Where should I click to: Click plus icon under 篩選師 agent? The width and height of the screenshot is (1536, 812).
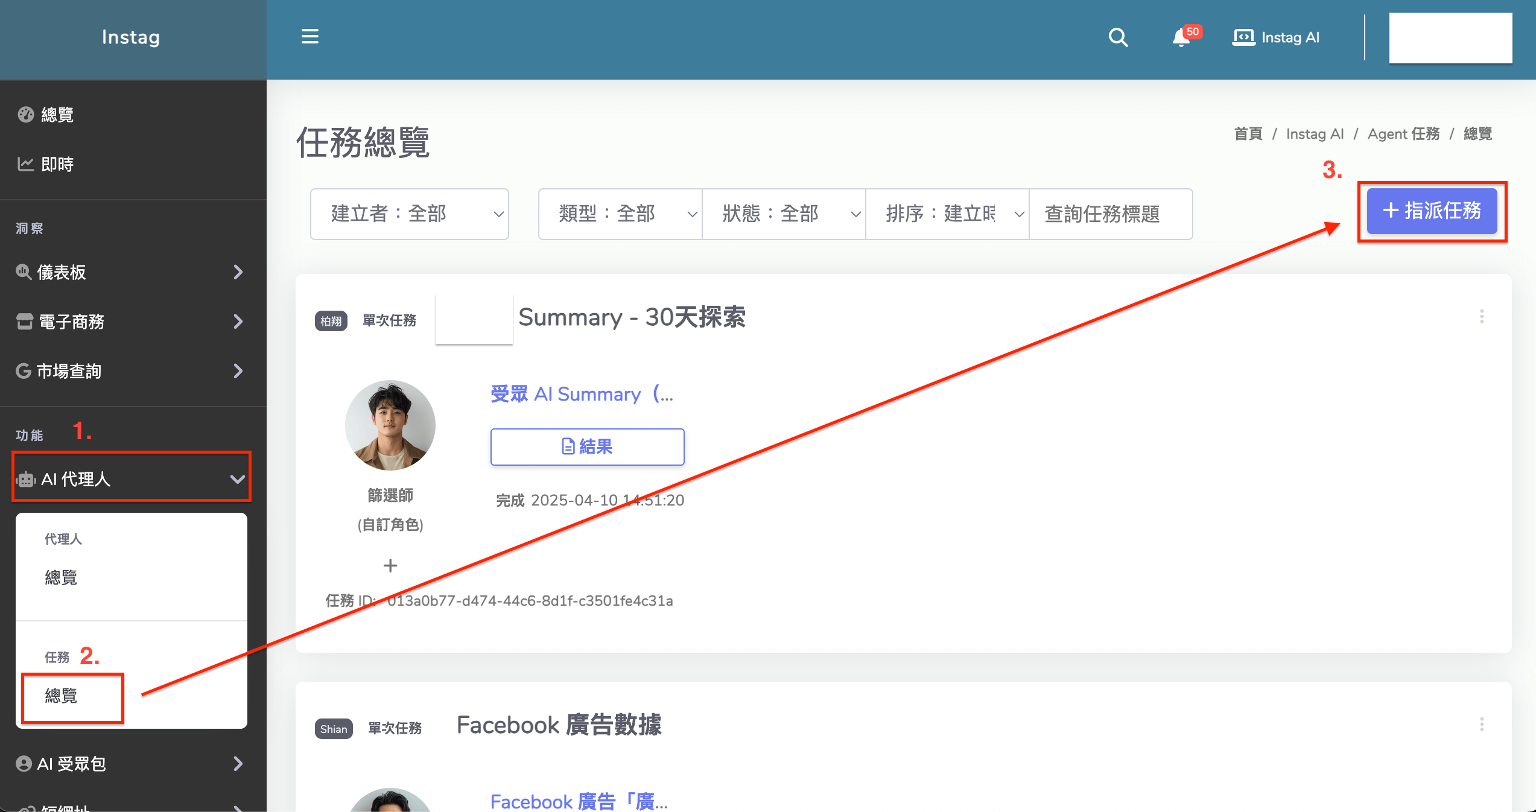[390, 565]
